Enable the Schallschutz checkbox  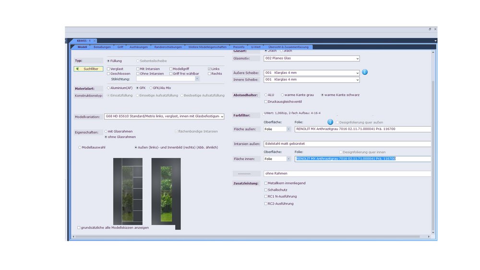(x=266, y=190)
